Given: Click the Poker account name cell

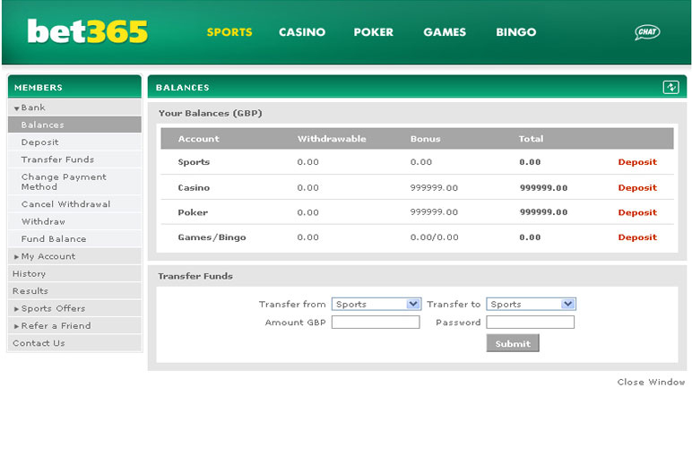Looking at the screenshot, I should 193,212.
